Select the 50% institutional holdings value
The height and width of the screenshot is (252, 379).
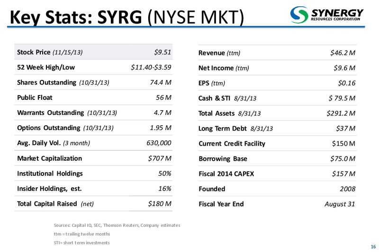[164, 174]
